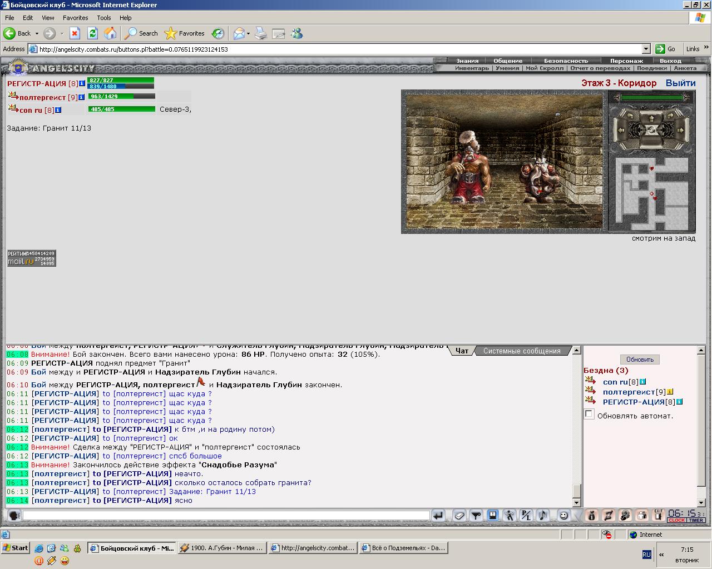This screenshot has width=712, height=569.
Task: Click the refresh center button of navigation pad
Action: click(651, 130)
